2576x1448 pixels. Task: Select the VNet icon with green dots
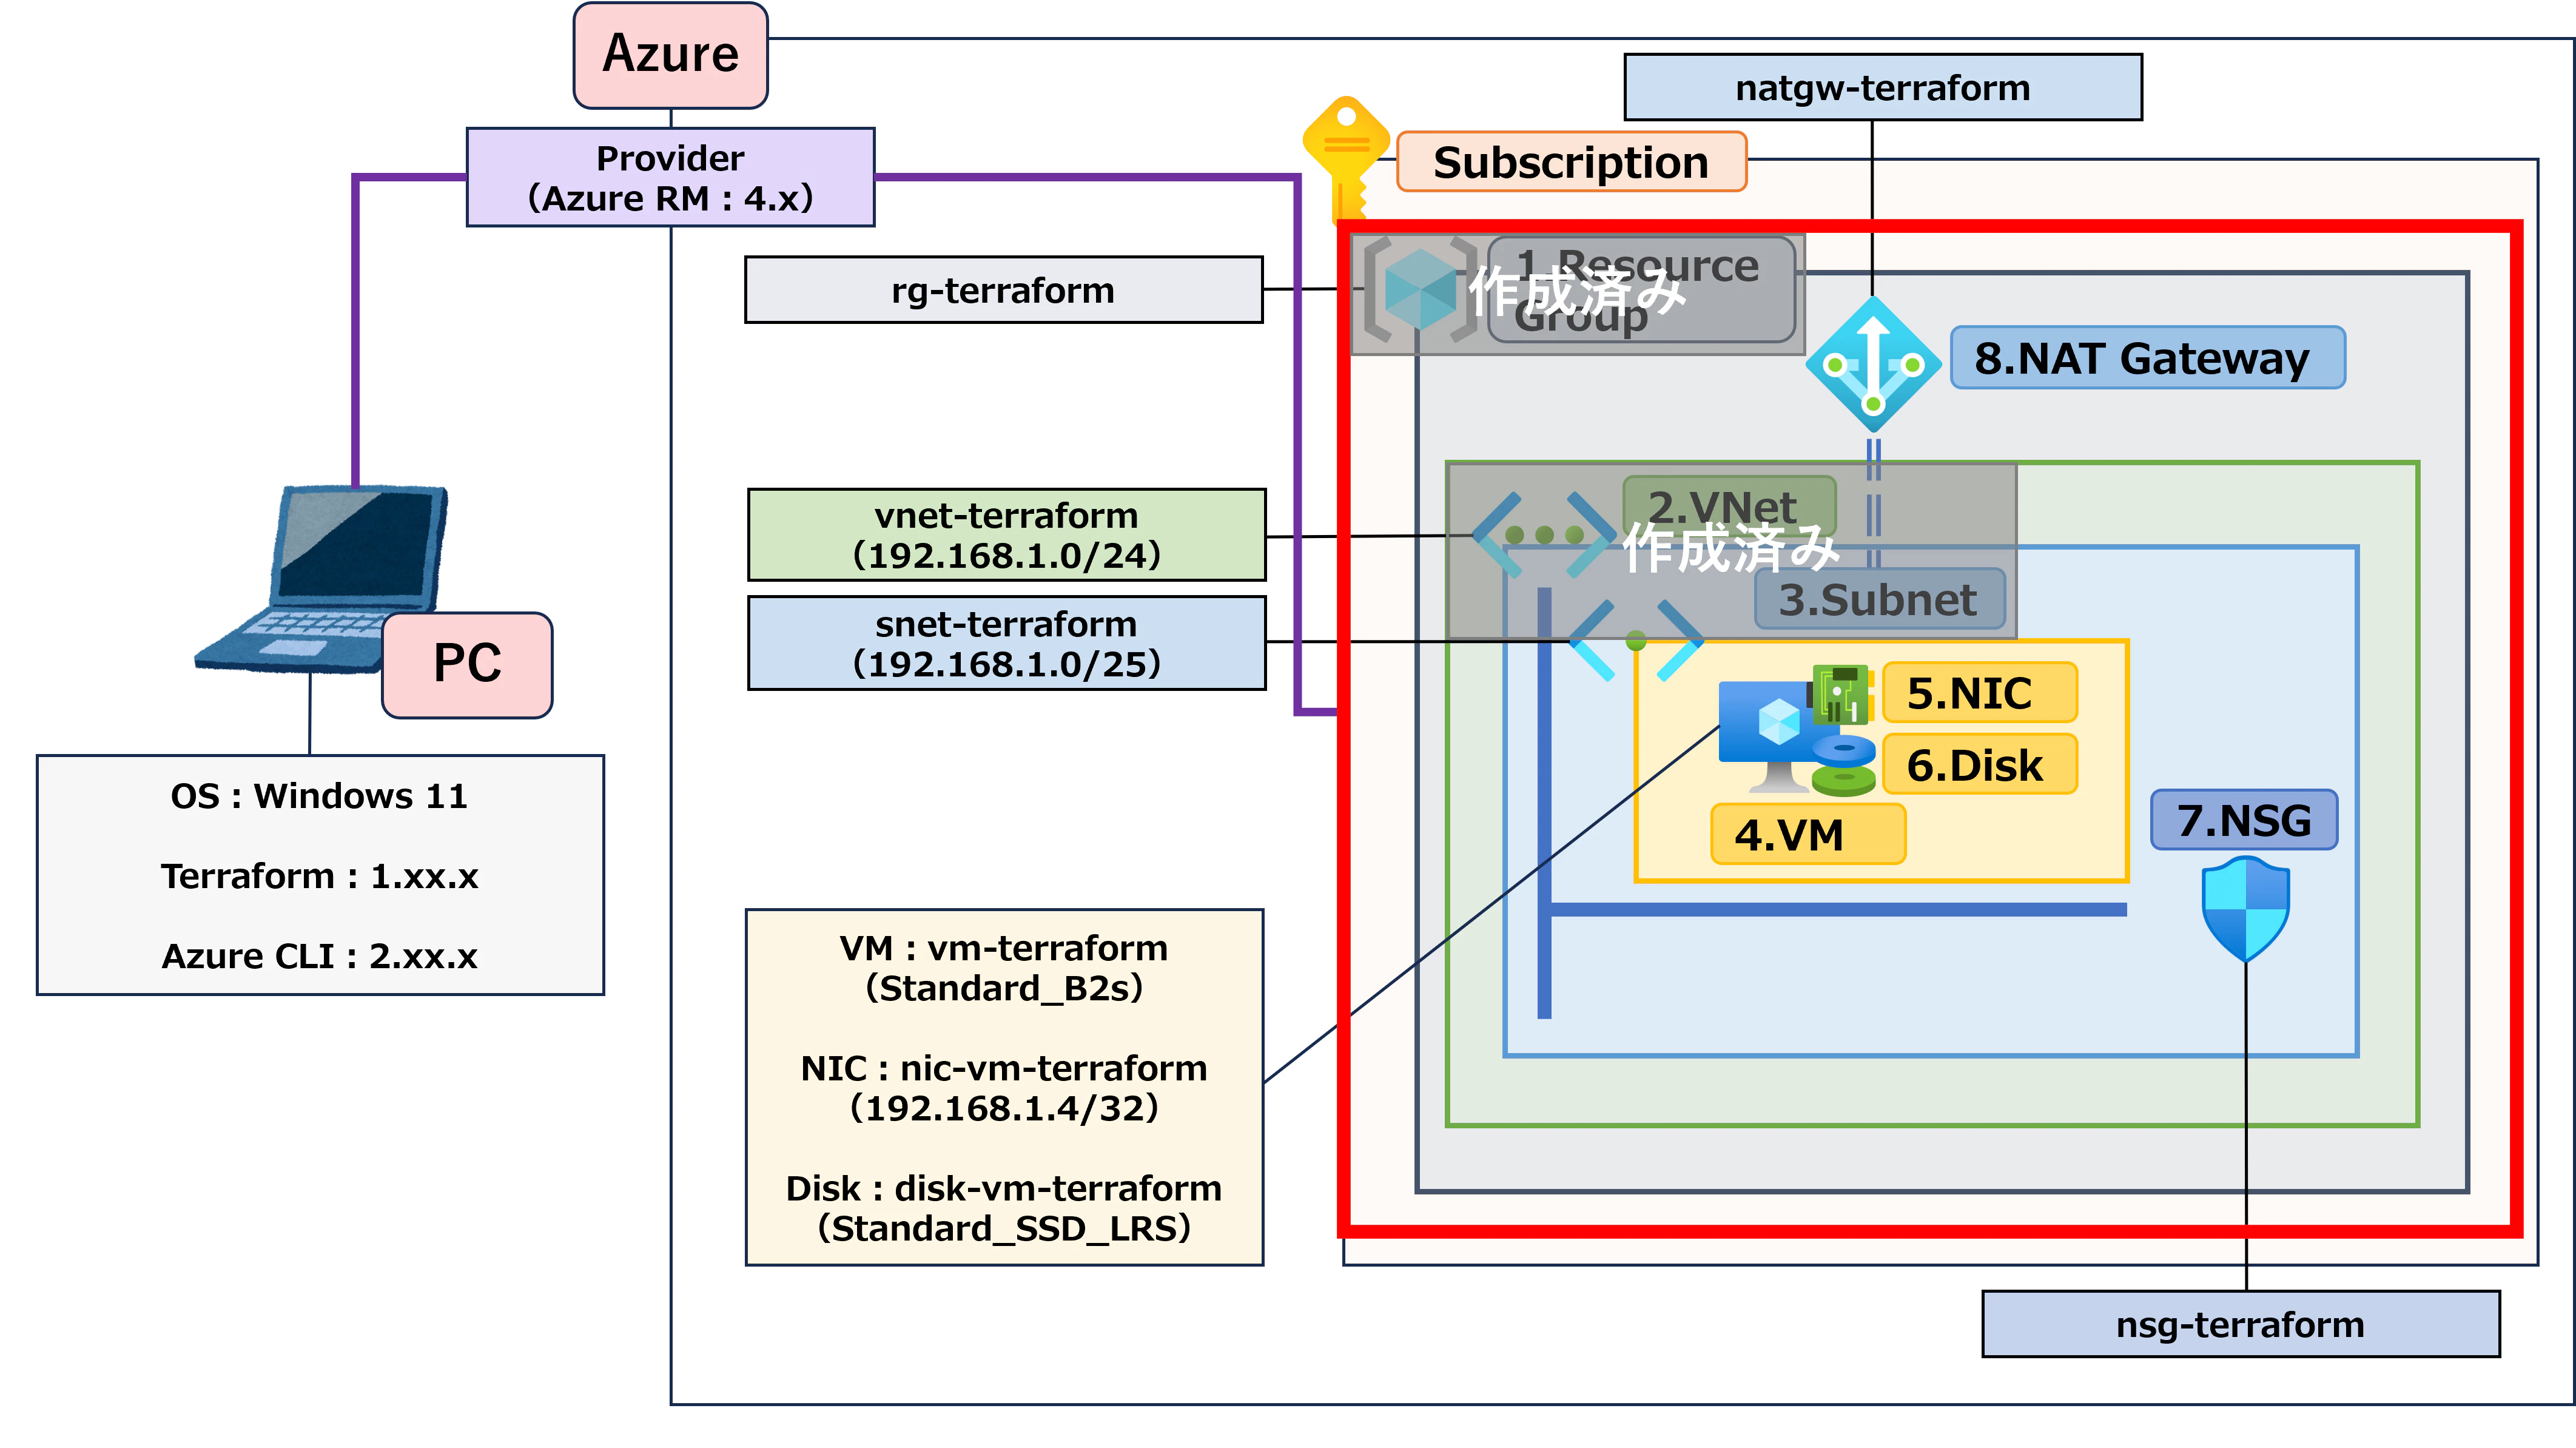coord(1543,535)
